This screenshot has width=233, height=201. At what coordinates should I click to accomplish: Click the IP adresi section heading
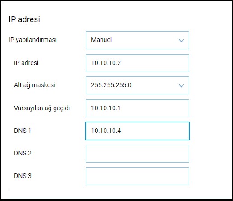point(24,19)
